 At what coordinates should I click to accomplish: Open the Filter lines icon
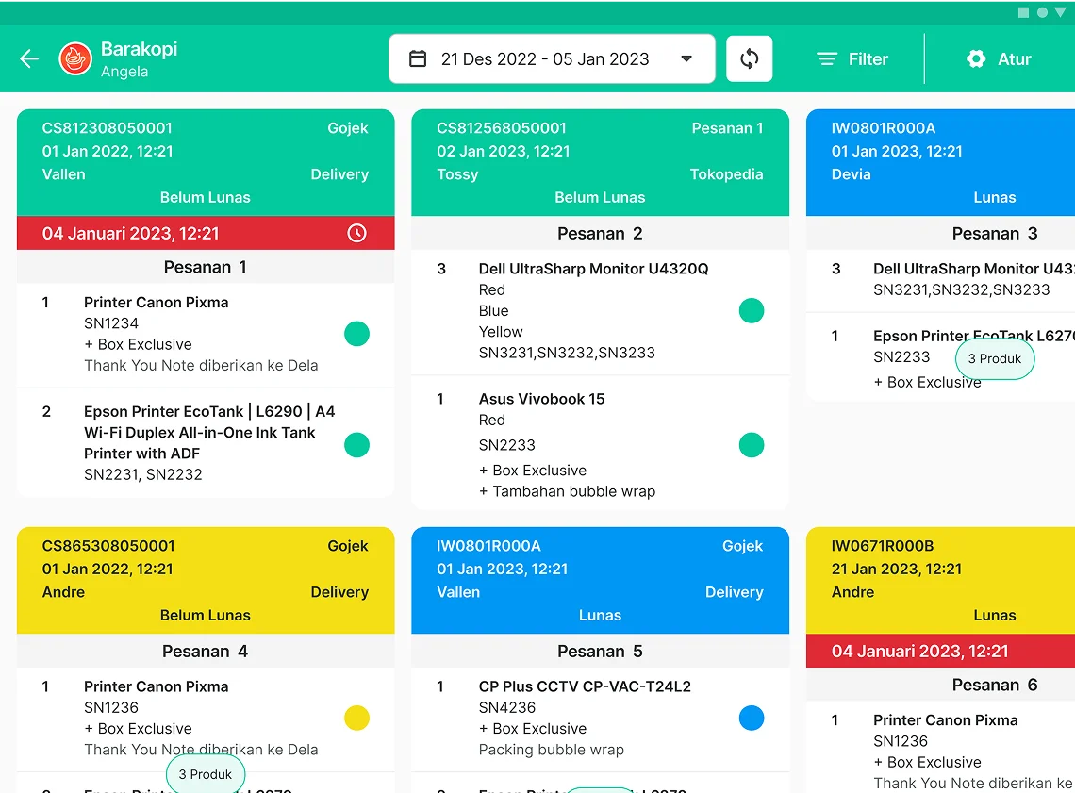827,59
